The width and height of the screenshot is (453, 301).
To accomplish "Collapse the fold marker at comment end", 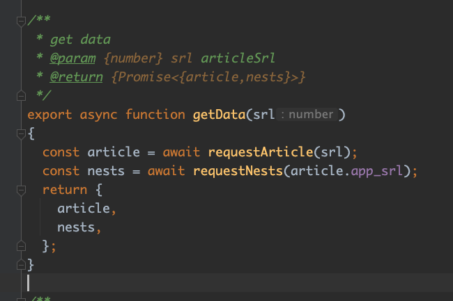I will point(21,96).
